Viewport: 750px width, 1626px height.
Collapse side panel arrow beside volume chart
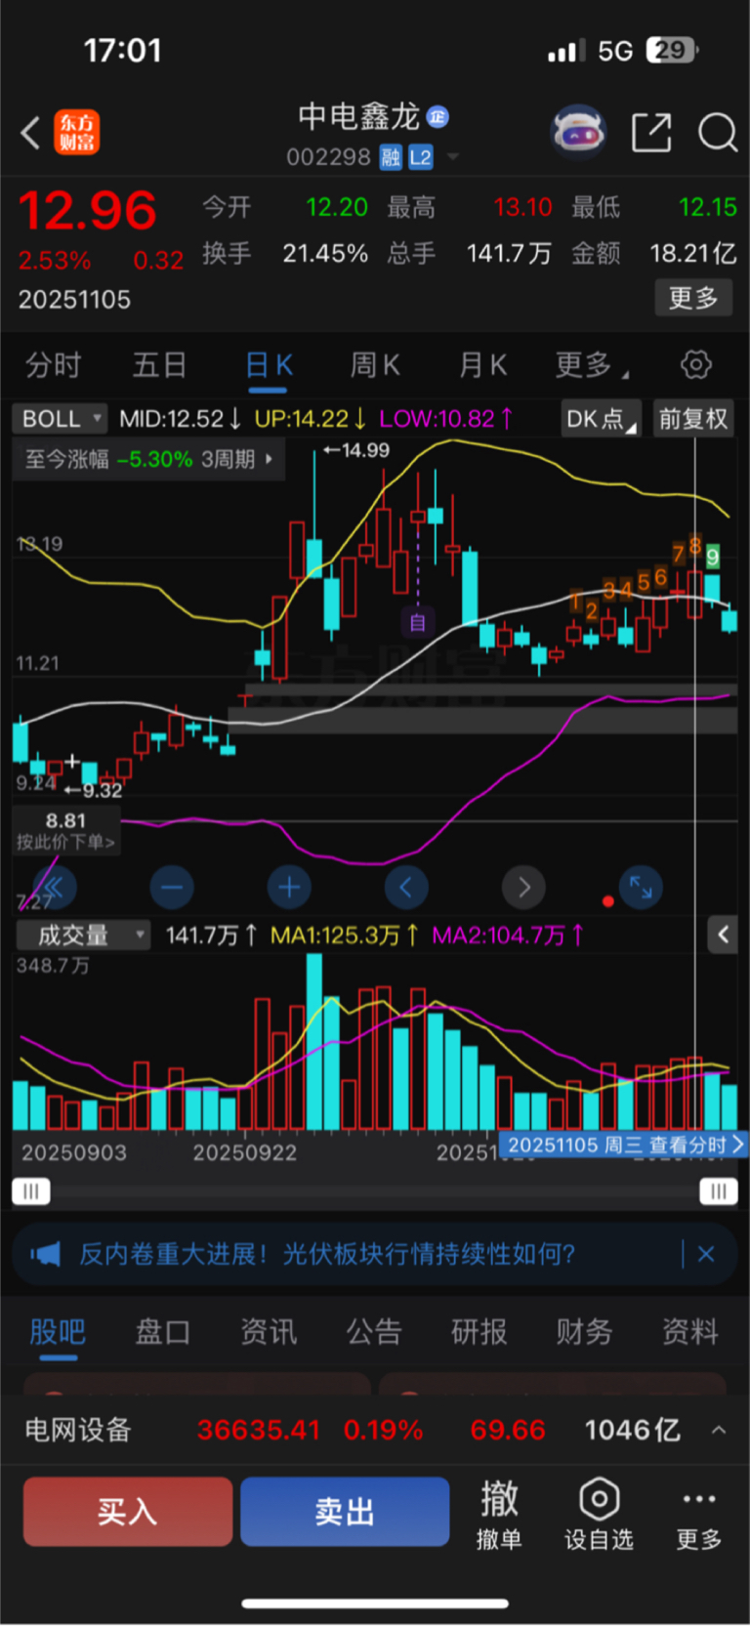723,936
